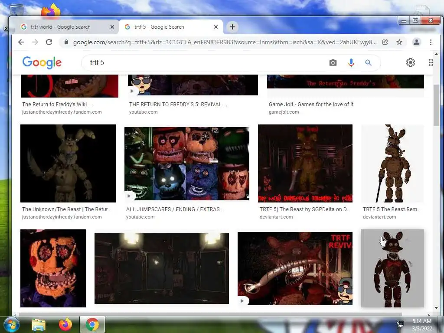
Task: Open Firefox from the taskbar
Action: (65, 324)
